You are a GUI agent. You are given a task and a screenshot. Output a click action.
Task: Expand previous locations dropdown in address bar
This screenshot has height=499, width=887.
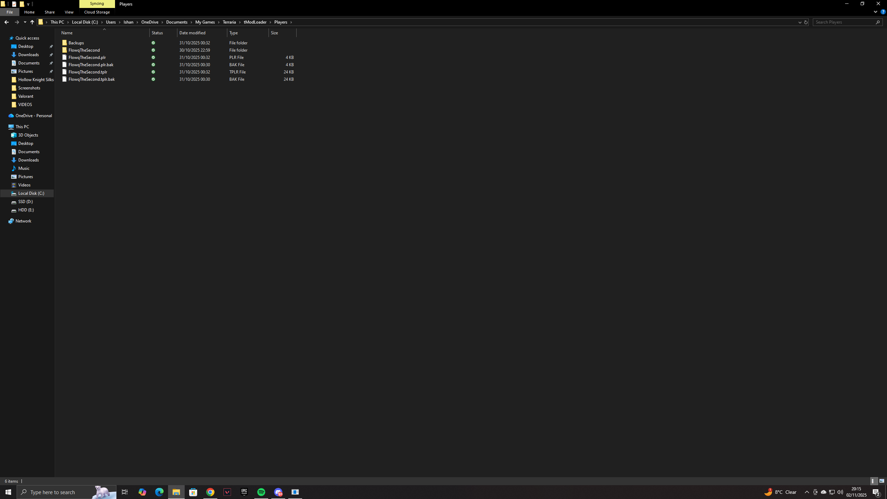point(800,22)
